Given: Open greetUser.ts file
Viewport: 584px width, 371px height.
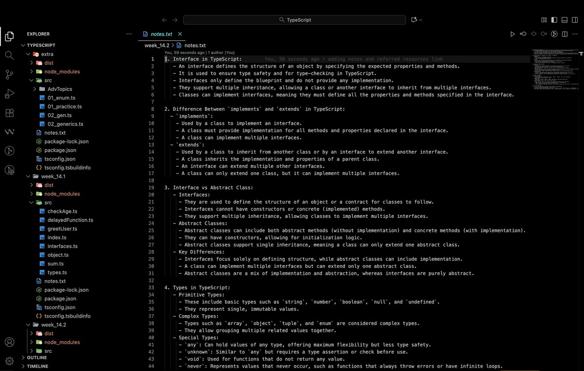Looking at the screenshot, I should coord(62,229).
